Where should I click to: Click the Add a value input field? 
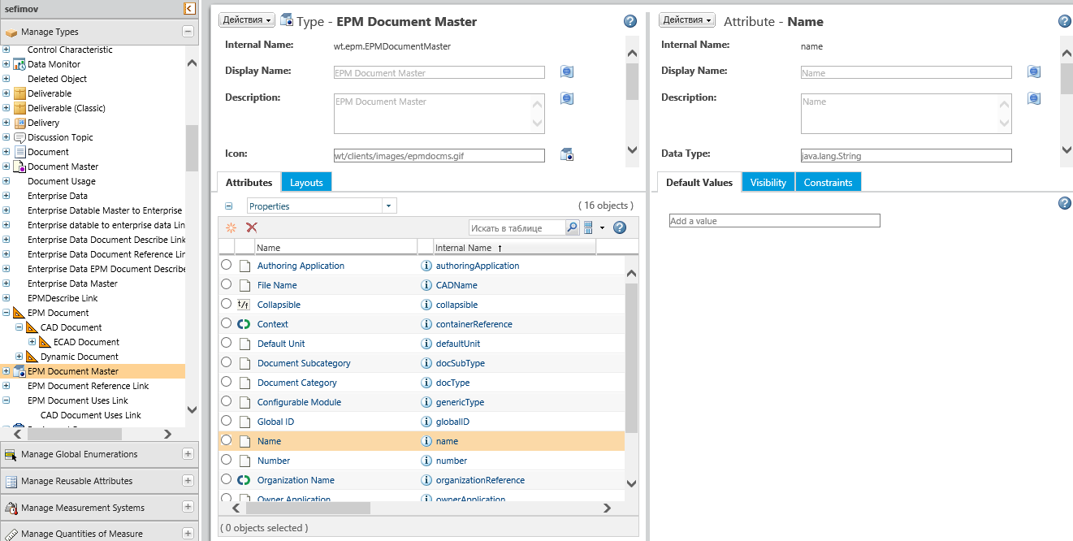click(x=775, y=221)
